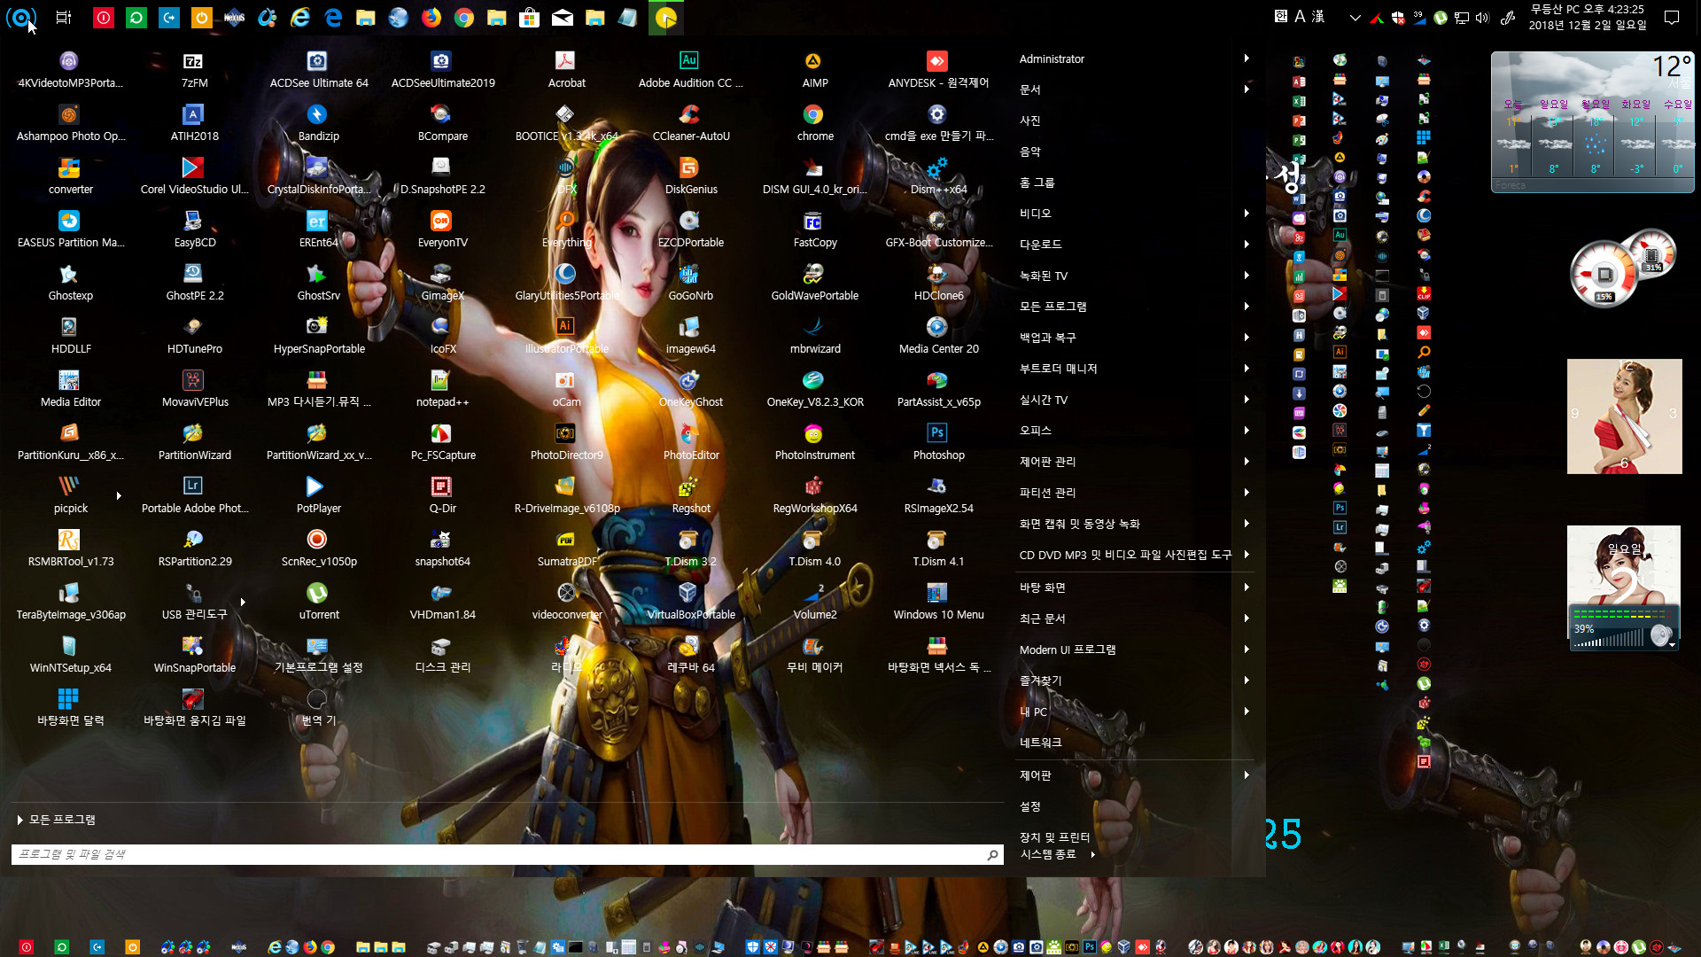Launch PartitionWizard
The width and height of the screenshot is (1701, 957).
[194, 441]
